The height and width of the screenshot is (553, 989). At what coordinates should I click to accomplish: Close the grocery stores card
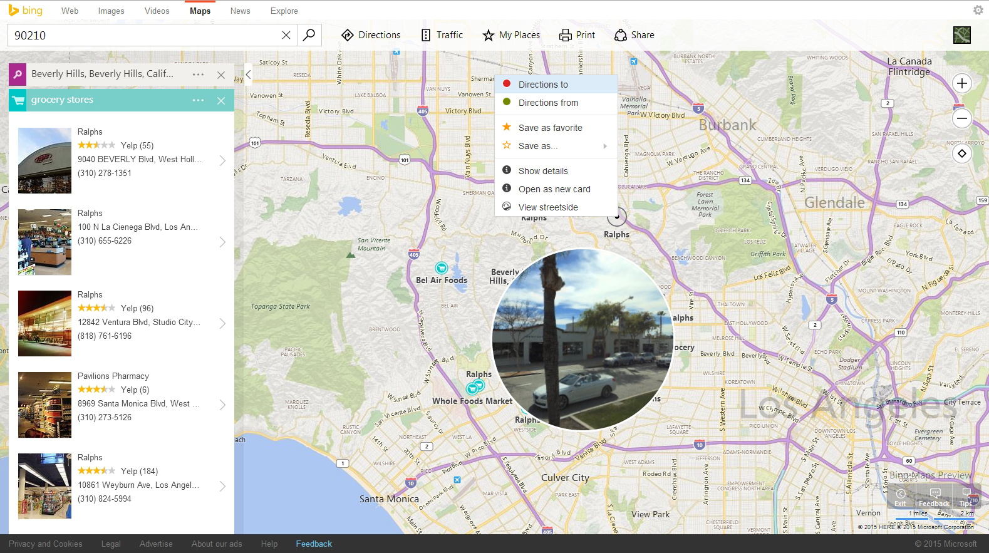[221, 100]
